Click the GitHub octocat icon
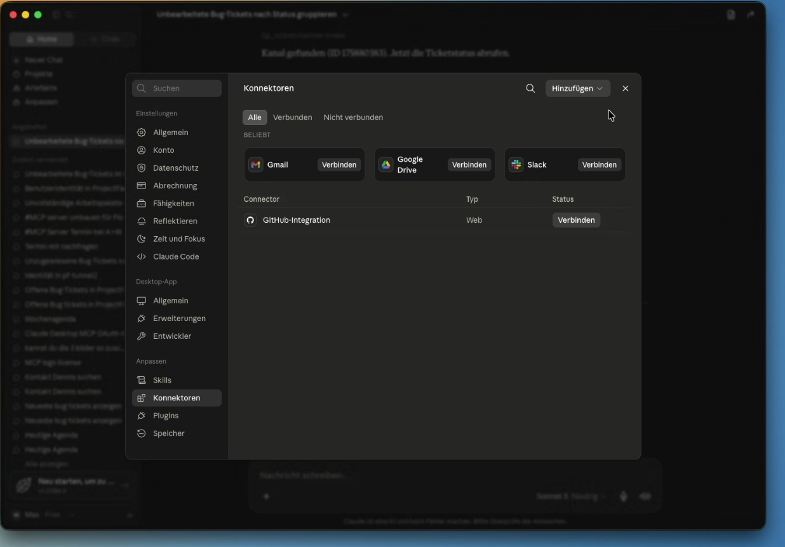The width and height of the screenshot is (785, 547). coord(250,220)
